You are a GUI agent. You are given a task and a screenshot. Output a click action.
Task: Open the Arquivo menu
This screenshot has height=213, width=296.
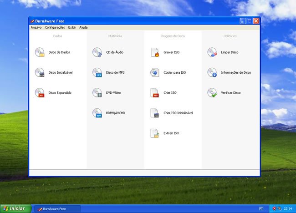pos(36,28)
